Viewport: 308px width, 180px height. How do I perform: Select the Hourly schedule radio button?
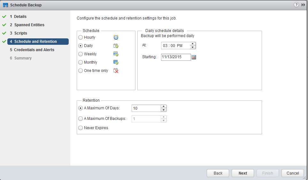click(x=81, y=37)
